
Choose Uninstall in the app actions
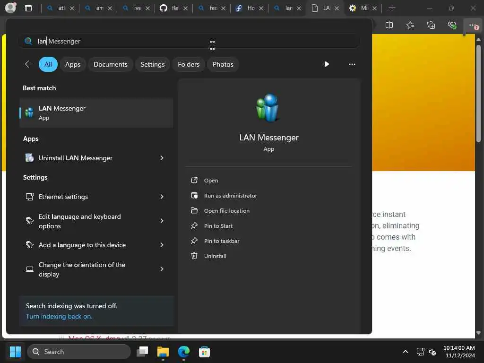[215, 256]
